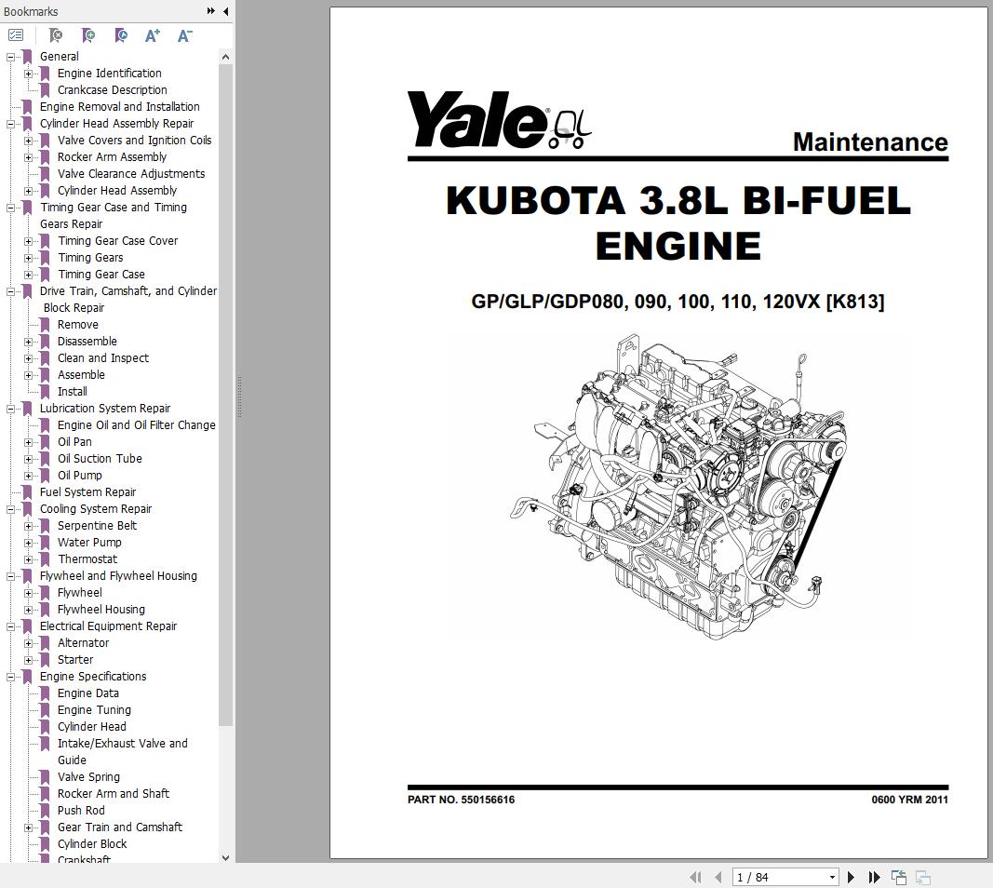Open the Cylinder Block bookmark
Viewport: 993px width, 888px height.
[92, 844]
